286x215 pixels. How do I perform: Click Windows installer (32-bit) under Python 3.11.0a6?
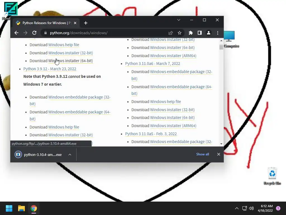(x=172, y=110)
